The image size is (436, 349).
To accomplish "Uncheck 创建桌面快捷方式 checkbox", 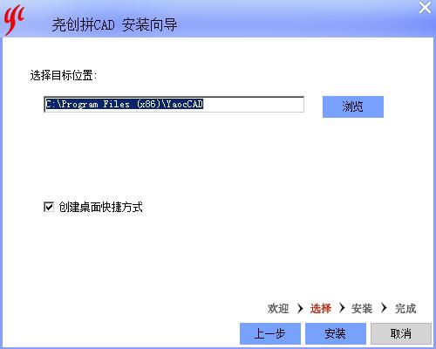I will [x=49, y=207].
